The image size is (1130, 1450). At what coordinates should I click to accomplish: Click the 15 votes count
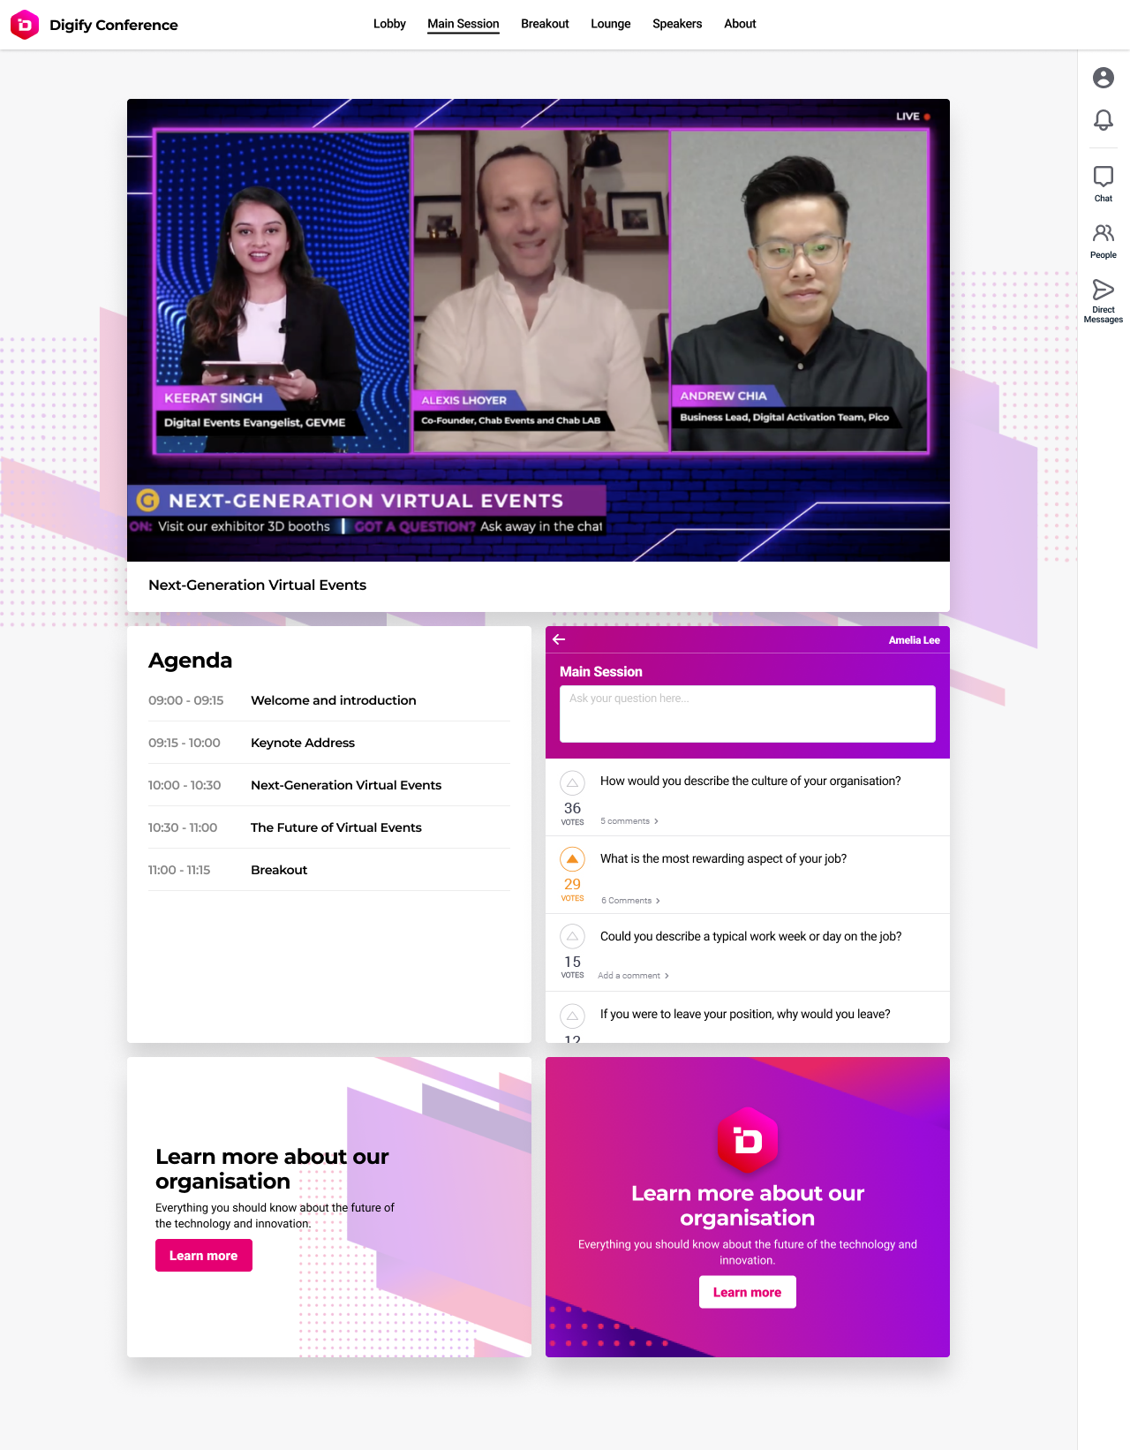point(572,962)
